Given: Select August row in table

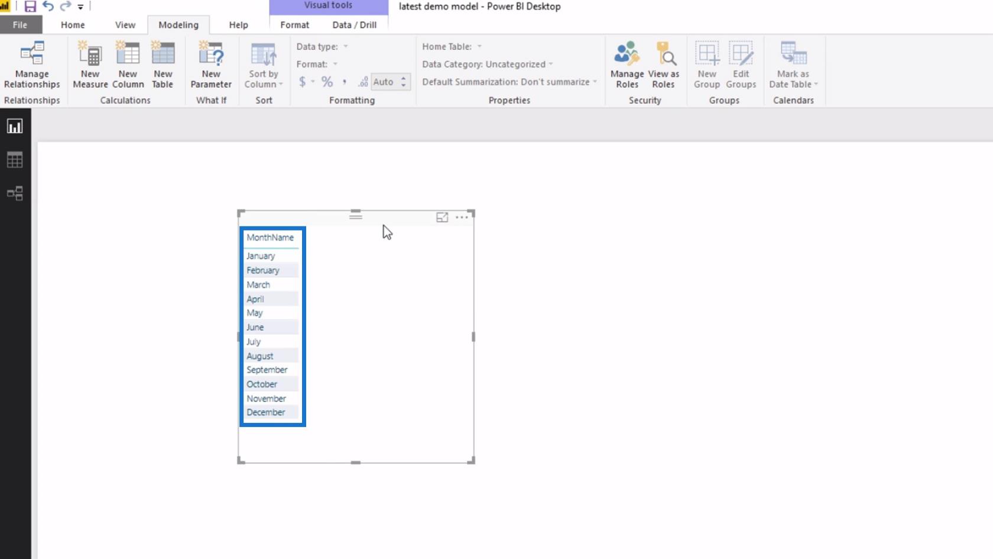Looking at the screenshot, I should pyautogui.click(x=272, y=356).
